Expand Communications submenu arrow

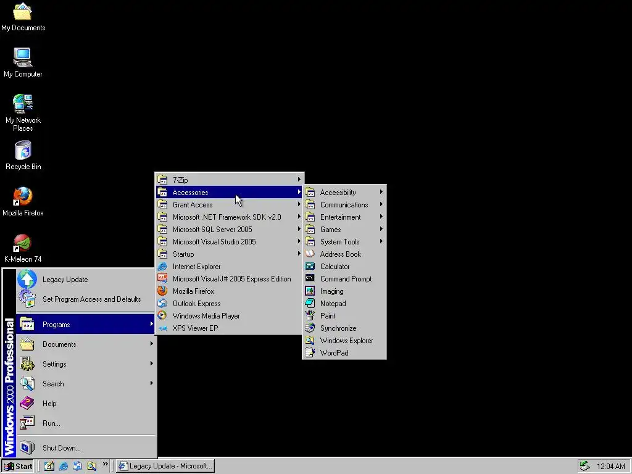381,204
